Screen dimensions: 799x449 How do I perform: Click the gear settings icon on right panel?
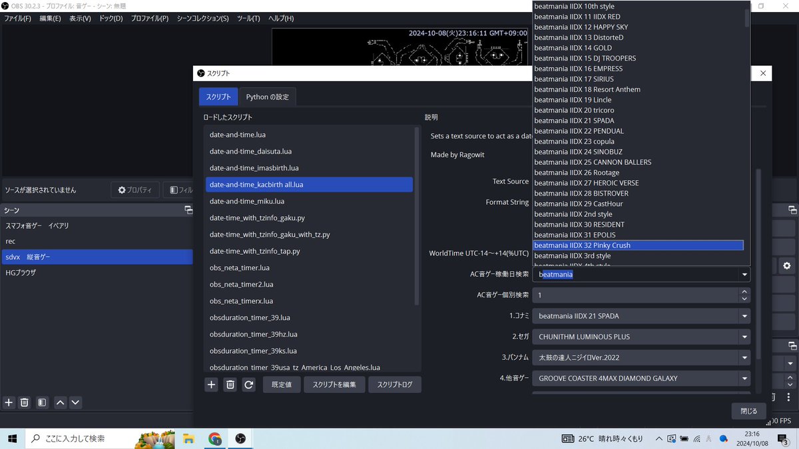[787, 266]
